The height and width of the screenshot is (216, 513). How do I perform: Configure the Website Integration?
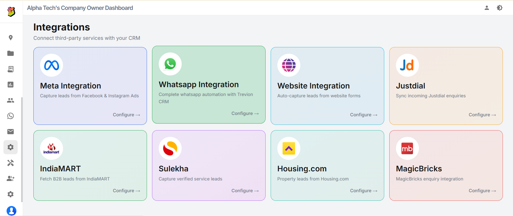click(x=364, y=115)
